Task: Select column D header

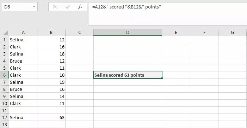Action: pos(128,33)
